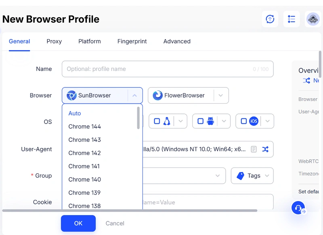Click the shuffle User-Agent icon
This screenshot has height=235, width=323.
coord(265,149)
